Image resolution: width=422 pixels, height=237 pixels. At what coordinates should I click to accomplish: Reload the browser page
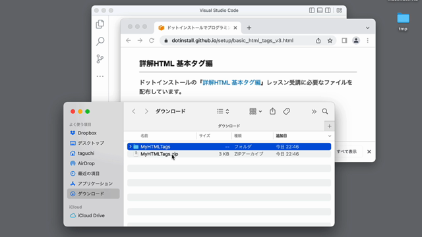pyautogui.click(x=152, y=41)
